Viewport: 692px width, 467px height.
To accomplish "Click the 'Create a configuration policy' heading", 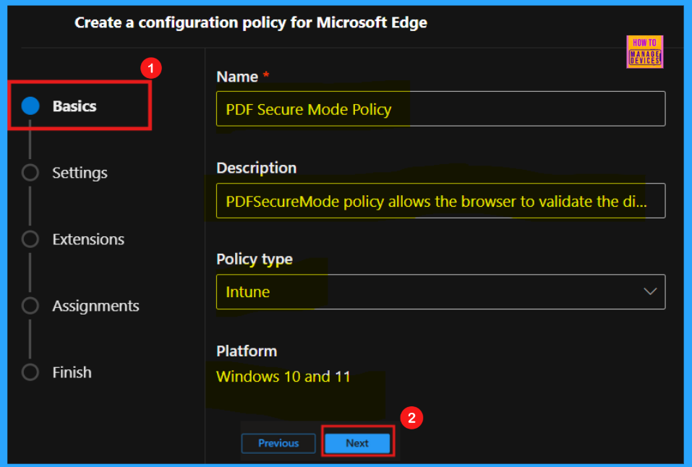I will pos(251,22).
